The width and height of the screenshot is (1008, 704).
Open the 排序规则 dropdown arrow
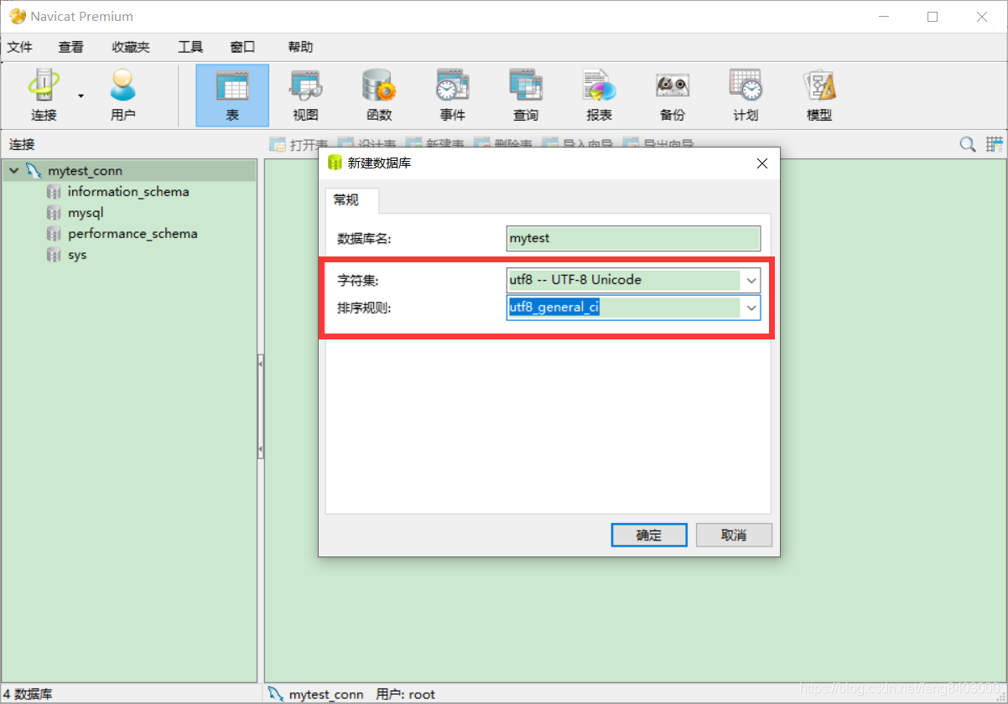(751, 308)
